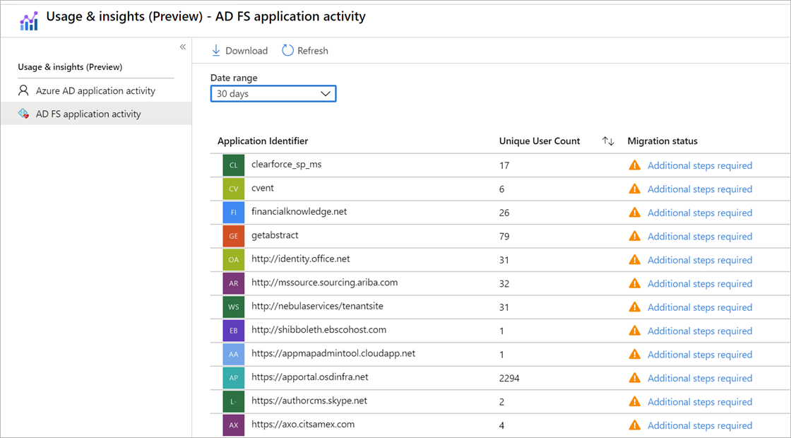Collapse the sidebar with the double chevron

point(183,47)
